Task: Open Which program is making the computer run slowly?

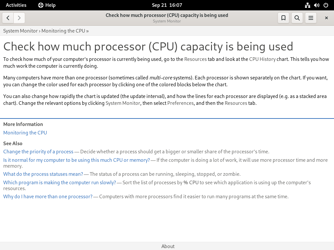Action: 60,183
